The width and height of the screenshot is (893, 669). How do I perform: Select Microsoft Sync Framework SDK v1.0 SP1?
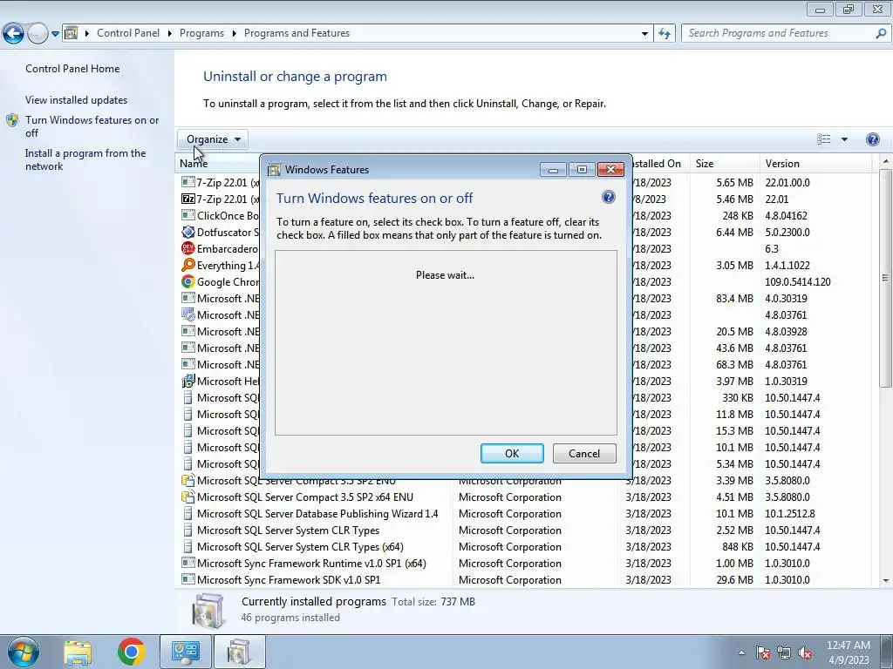tap(289, 579)
